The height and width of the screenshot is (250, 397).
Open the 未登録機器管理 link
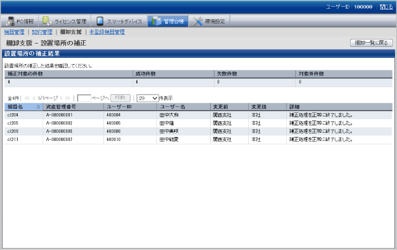click(x=107, y=32)
